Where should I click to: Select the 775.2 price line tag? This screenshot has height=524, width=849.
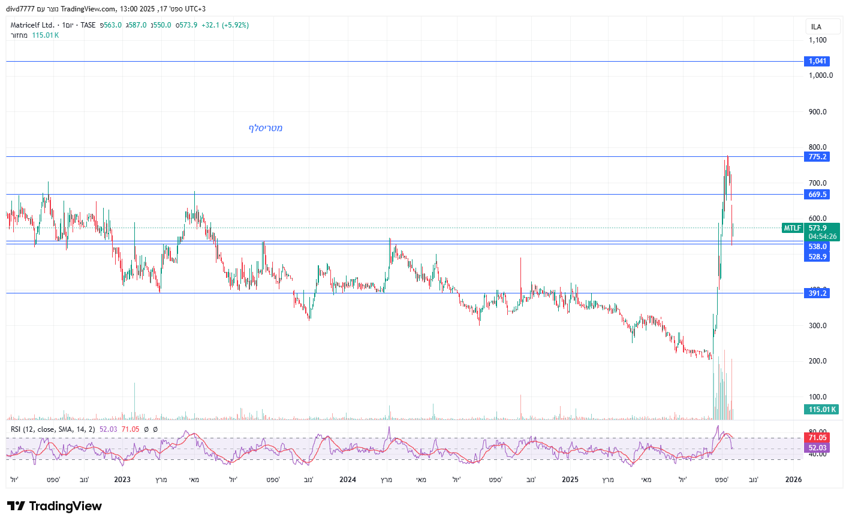point(817,157)
